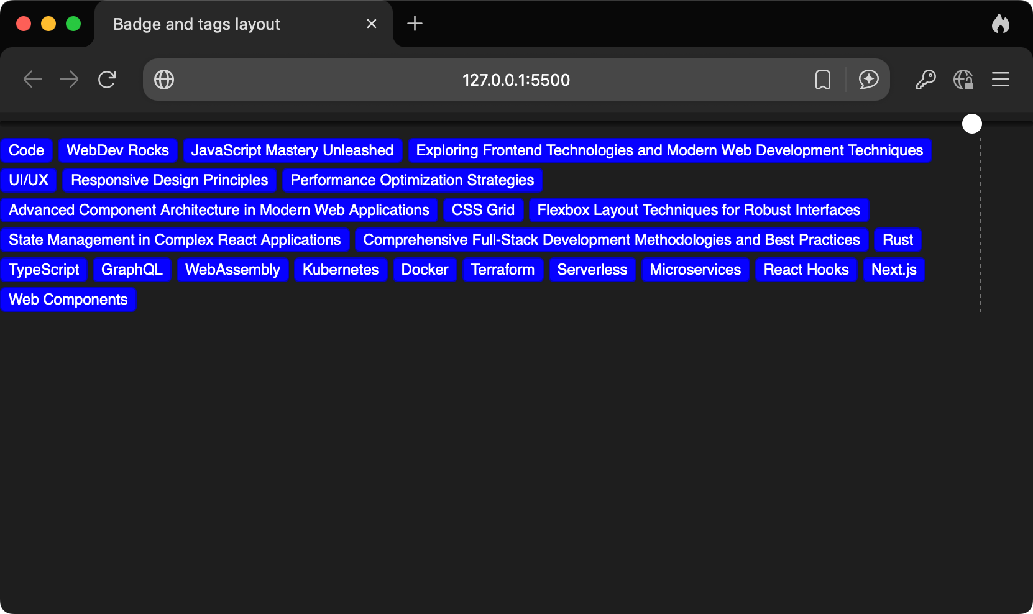
Task: Click the globe site info icon
Action: (x=164, y=80)
